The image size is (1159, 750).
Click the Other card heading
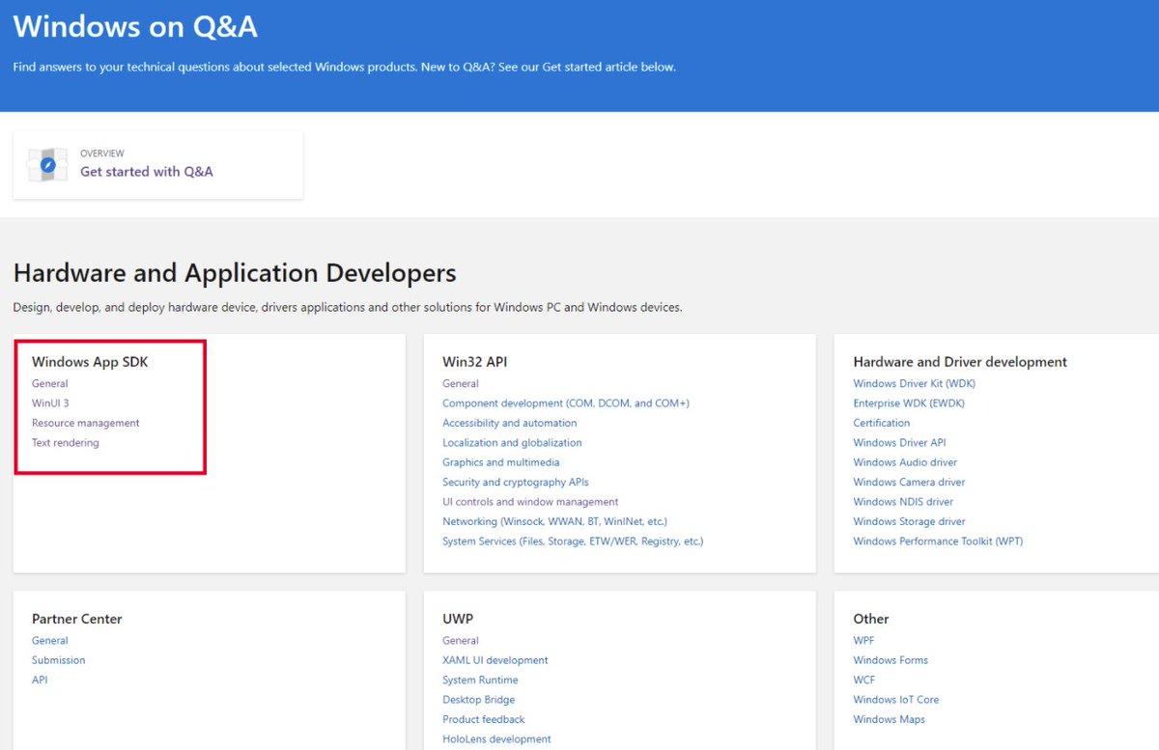(871, 619)
